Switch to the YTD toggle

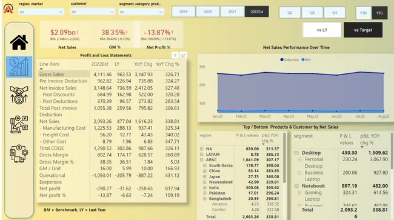(363, 13)
